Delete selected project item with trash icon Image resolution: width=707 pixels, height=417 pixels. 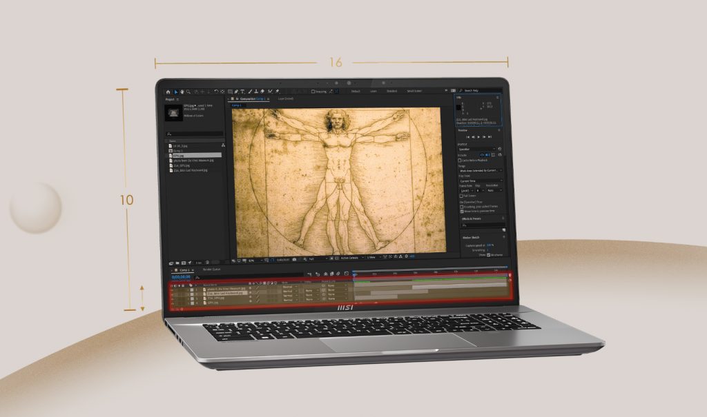click(x=207, y=263)
